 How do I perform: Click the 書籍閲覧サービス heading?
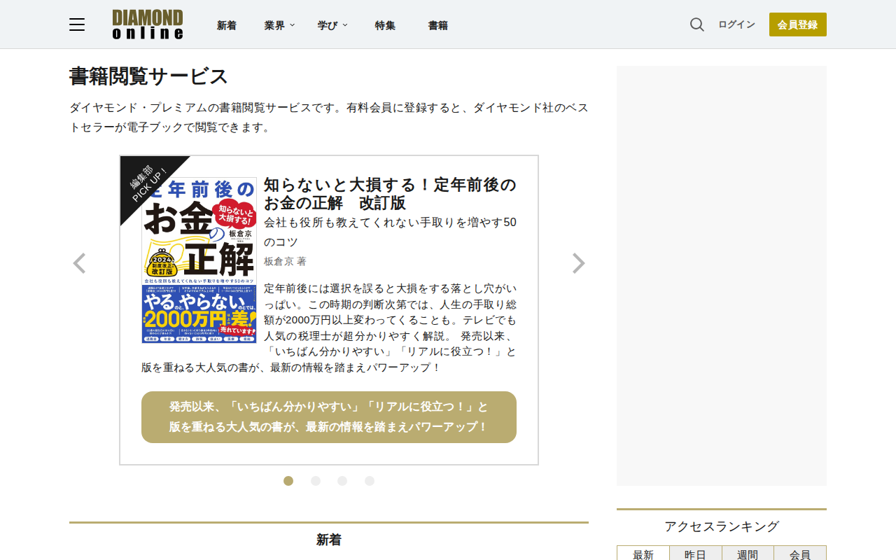(149, 76)
